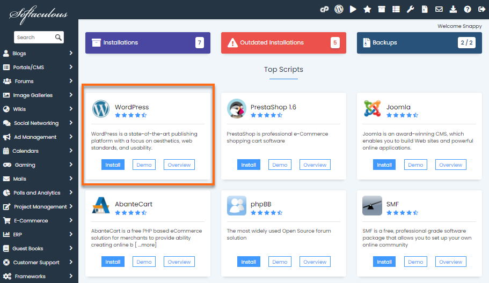The height and width of the screenshot is (283, 489).
Task: Click the AbanteCart logo icon
Action: tap(101, 205)
